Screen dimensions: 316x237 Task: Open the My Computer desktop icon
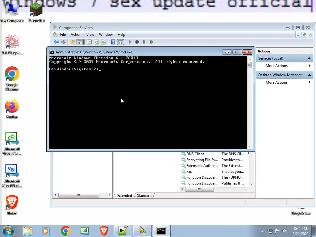click(12, 12)
